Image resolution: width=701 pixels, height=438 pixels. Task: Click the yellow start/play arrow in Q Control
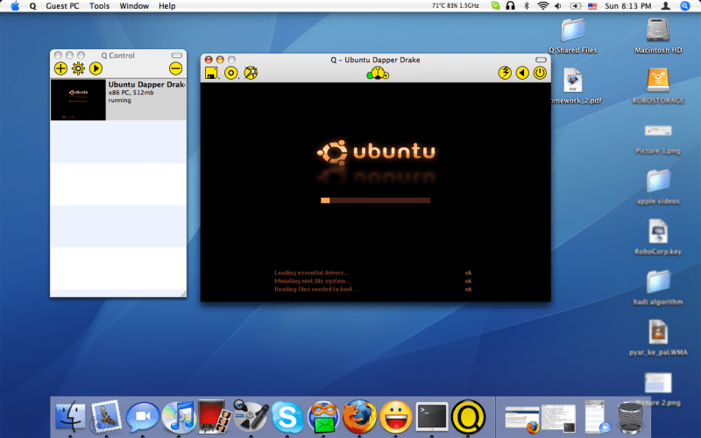[96, 68]
